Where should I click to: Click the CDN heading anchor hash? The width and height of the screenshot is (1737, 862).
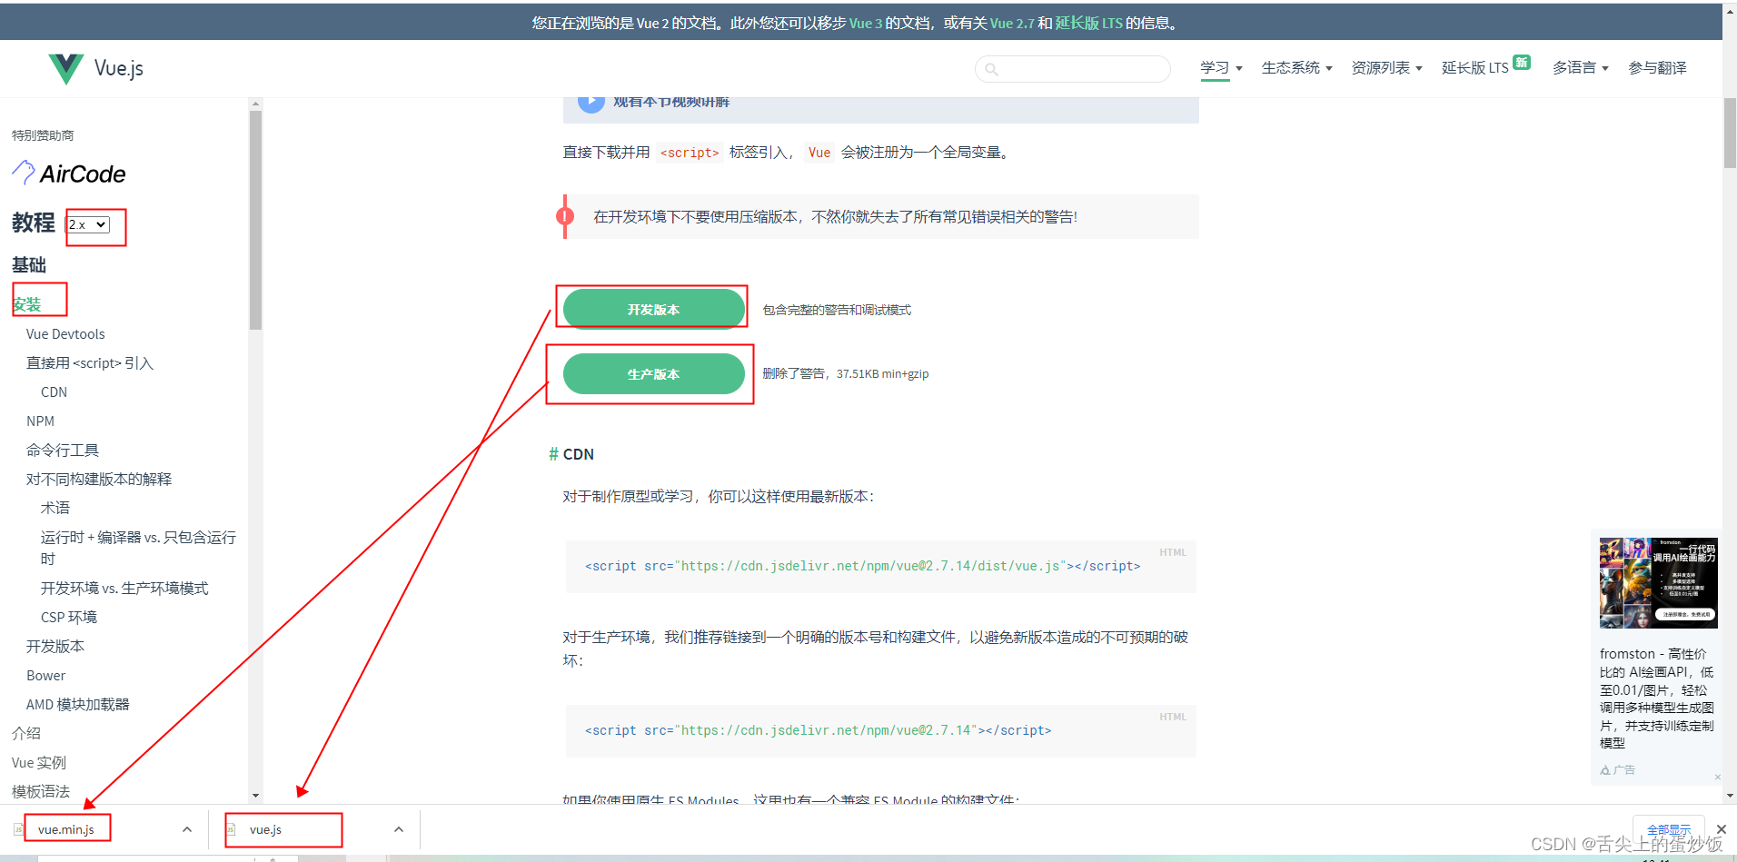553,454
